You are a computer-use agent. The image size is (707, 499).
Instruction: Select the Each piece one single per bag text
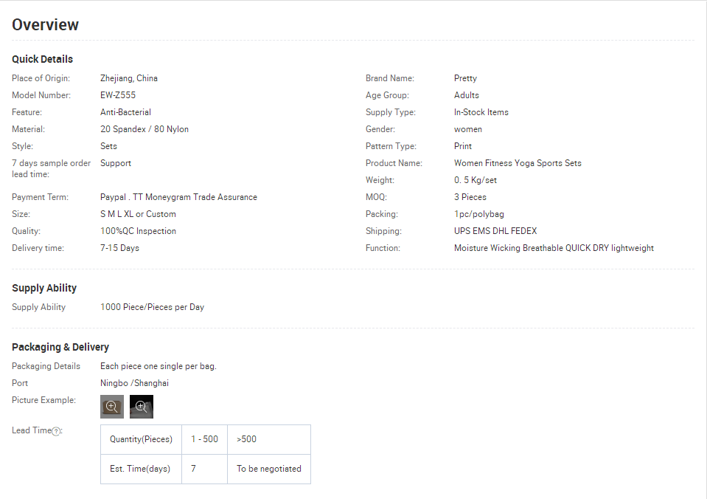tap(159, 366)
